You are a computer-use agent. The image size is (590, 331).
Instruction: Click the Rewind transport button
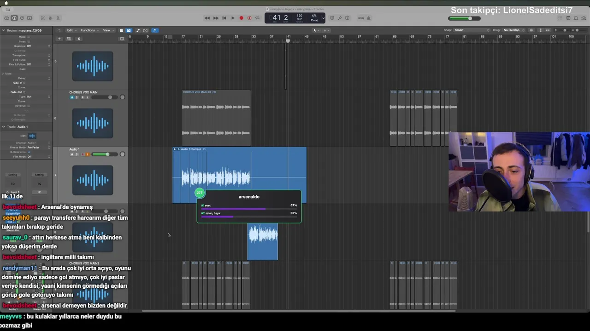pos(207,18)
